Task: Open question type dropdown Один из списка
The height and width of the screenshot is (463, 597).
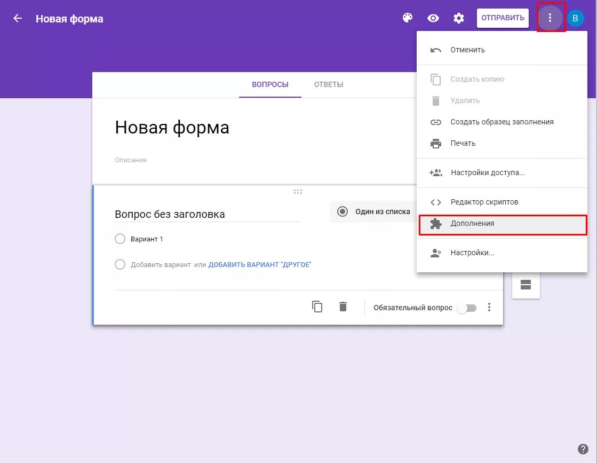Action: (x=374, y=211)
